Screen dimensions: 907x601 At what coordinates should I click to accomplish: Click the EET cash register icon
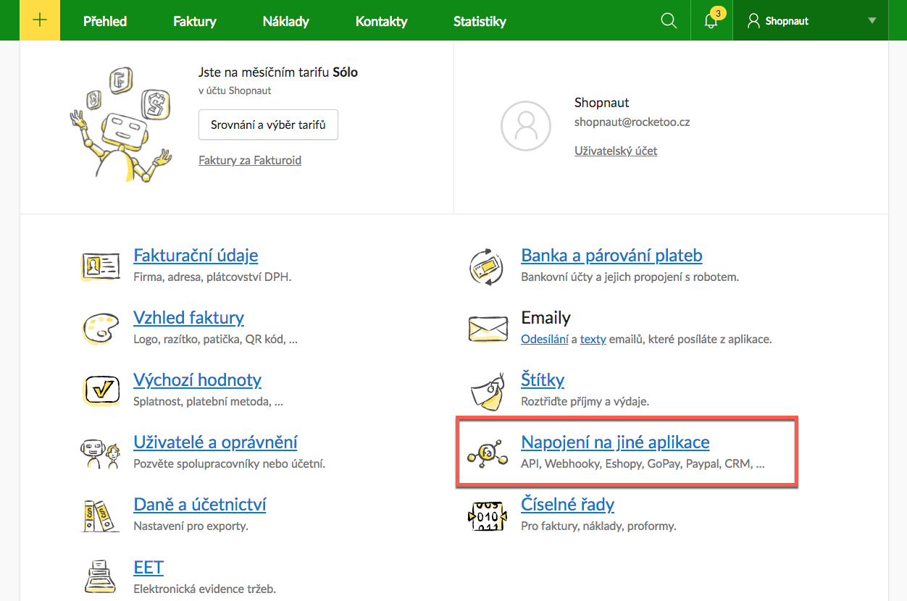tap(100, 577)
